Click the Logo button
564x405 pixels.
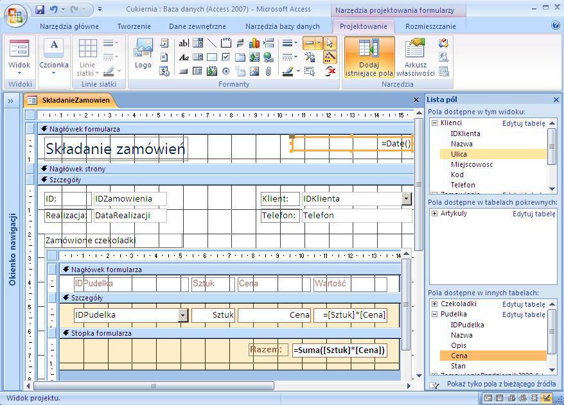(143, 55)
